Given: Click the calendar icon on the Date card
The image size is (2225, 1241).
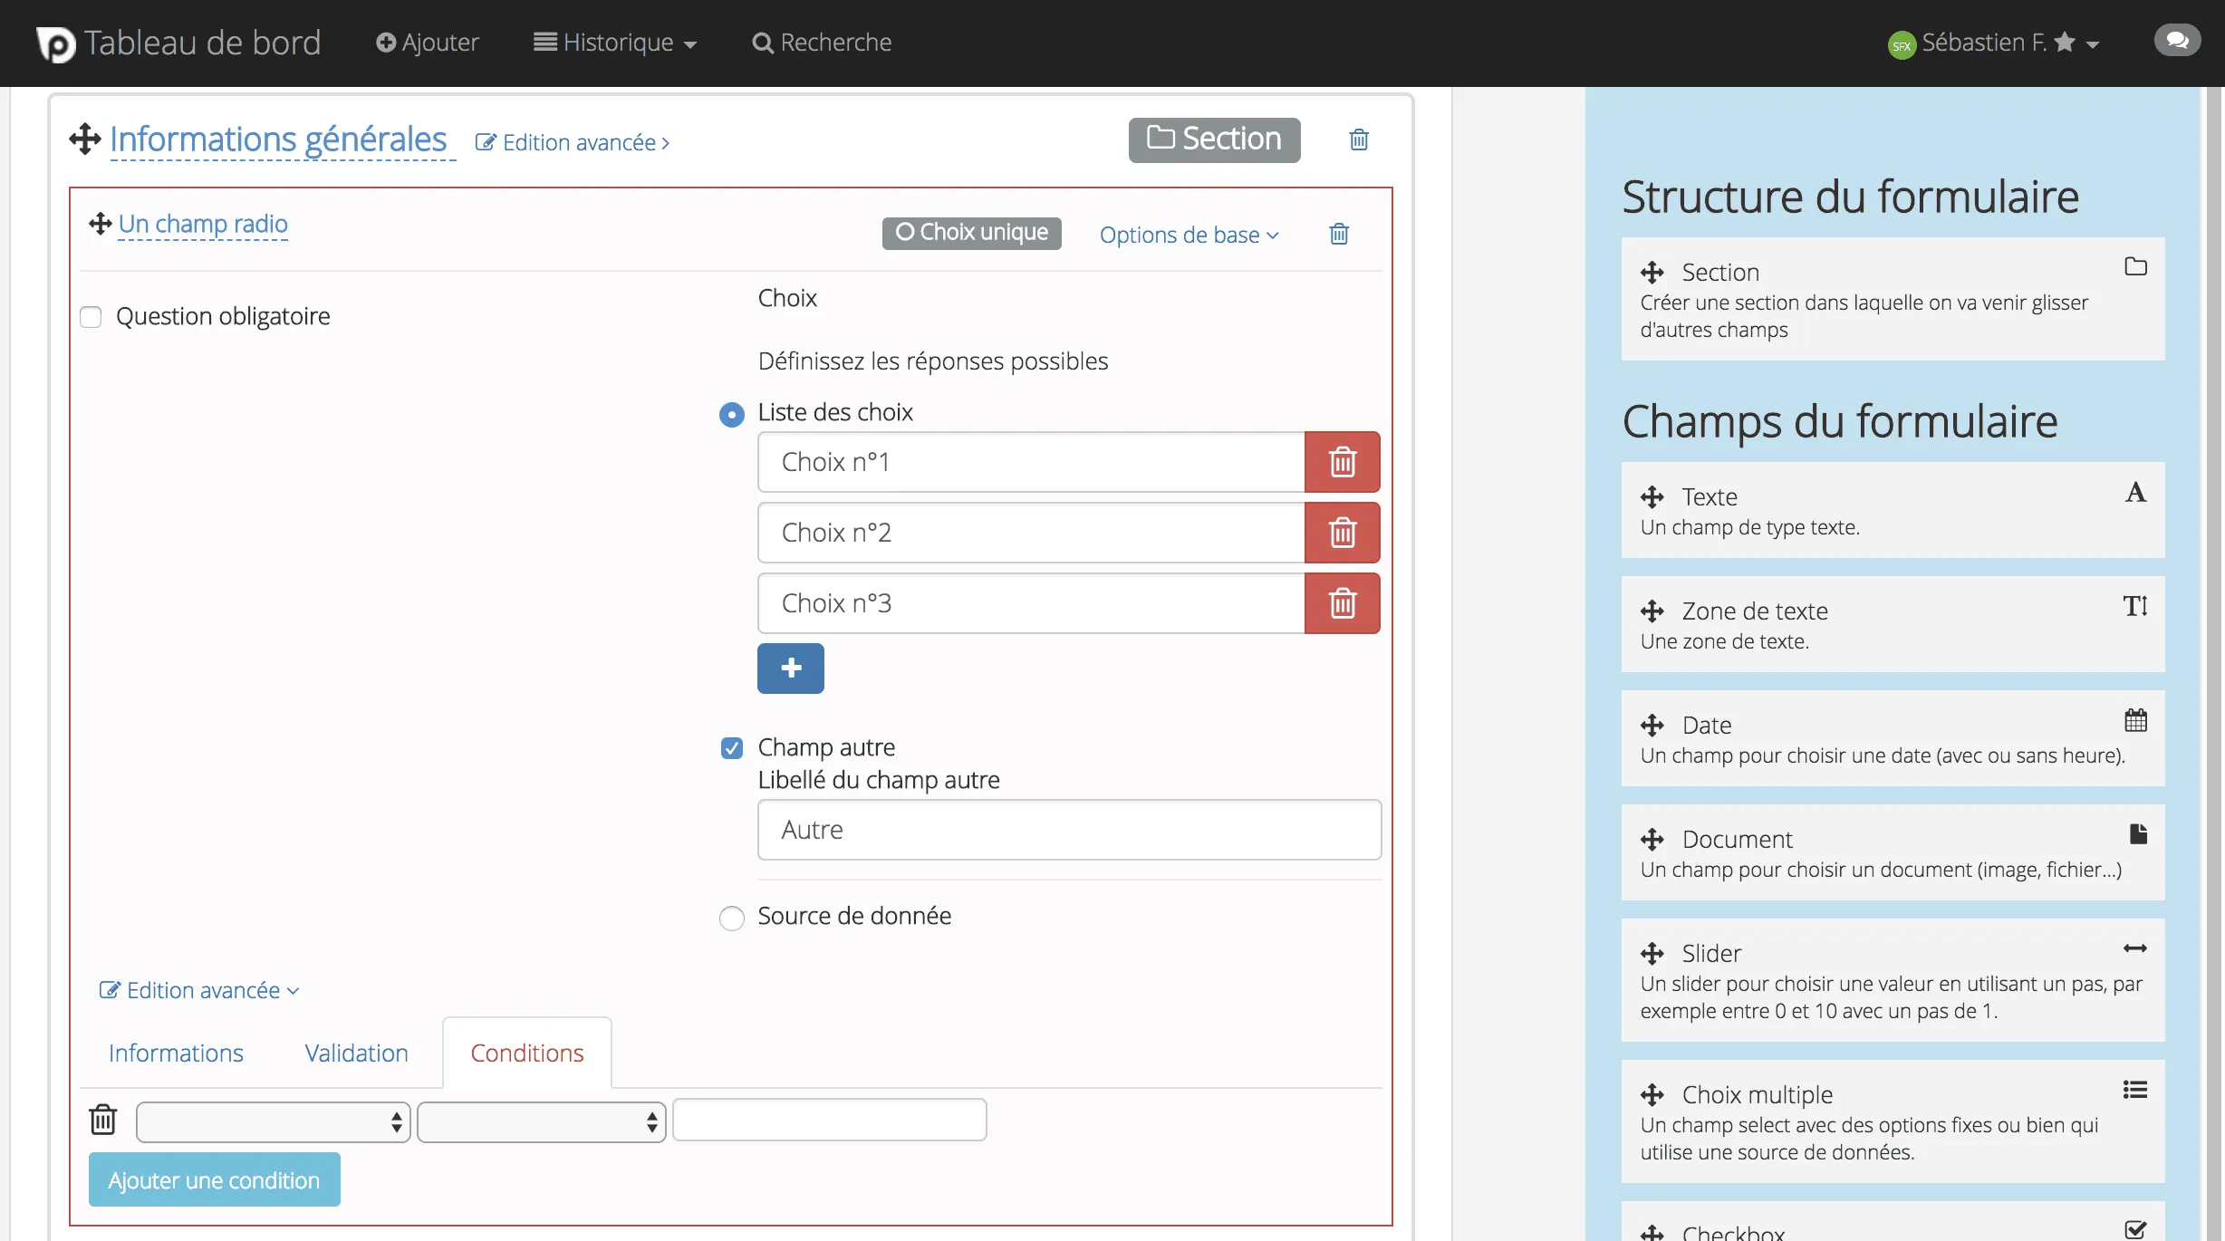Looking at the screenshot, I should pyautogui.click(x=2135, y=720).
